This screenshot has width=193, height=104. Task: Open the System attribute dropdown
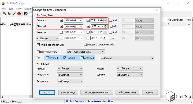(x=130, y=75)
